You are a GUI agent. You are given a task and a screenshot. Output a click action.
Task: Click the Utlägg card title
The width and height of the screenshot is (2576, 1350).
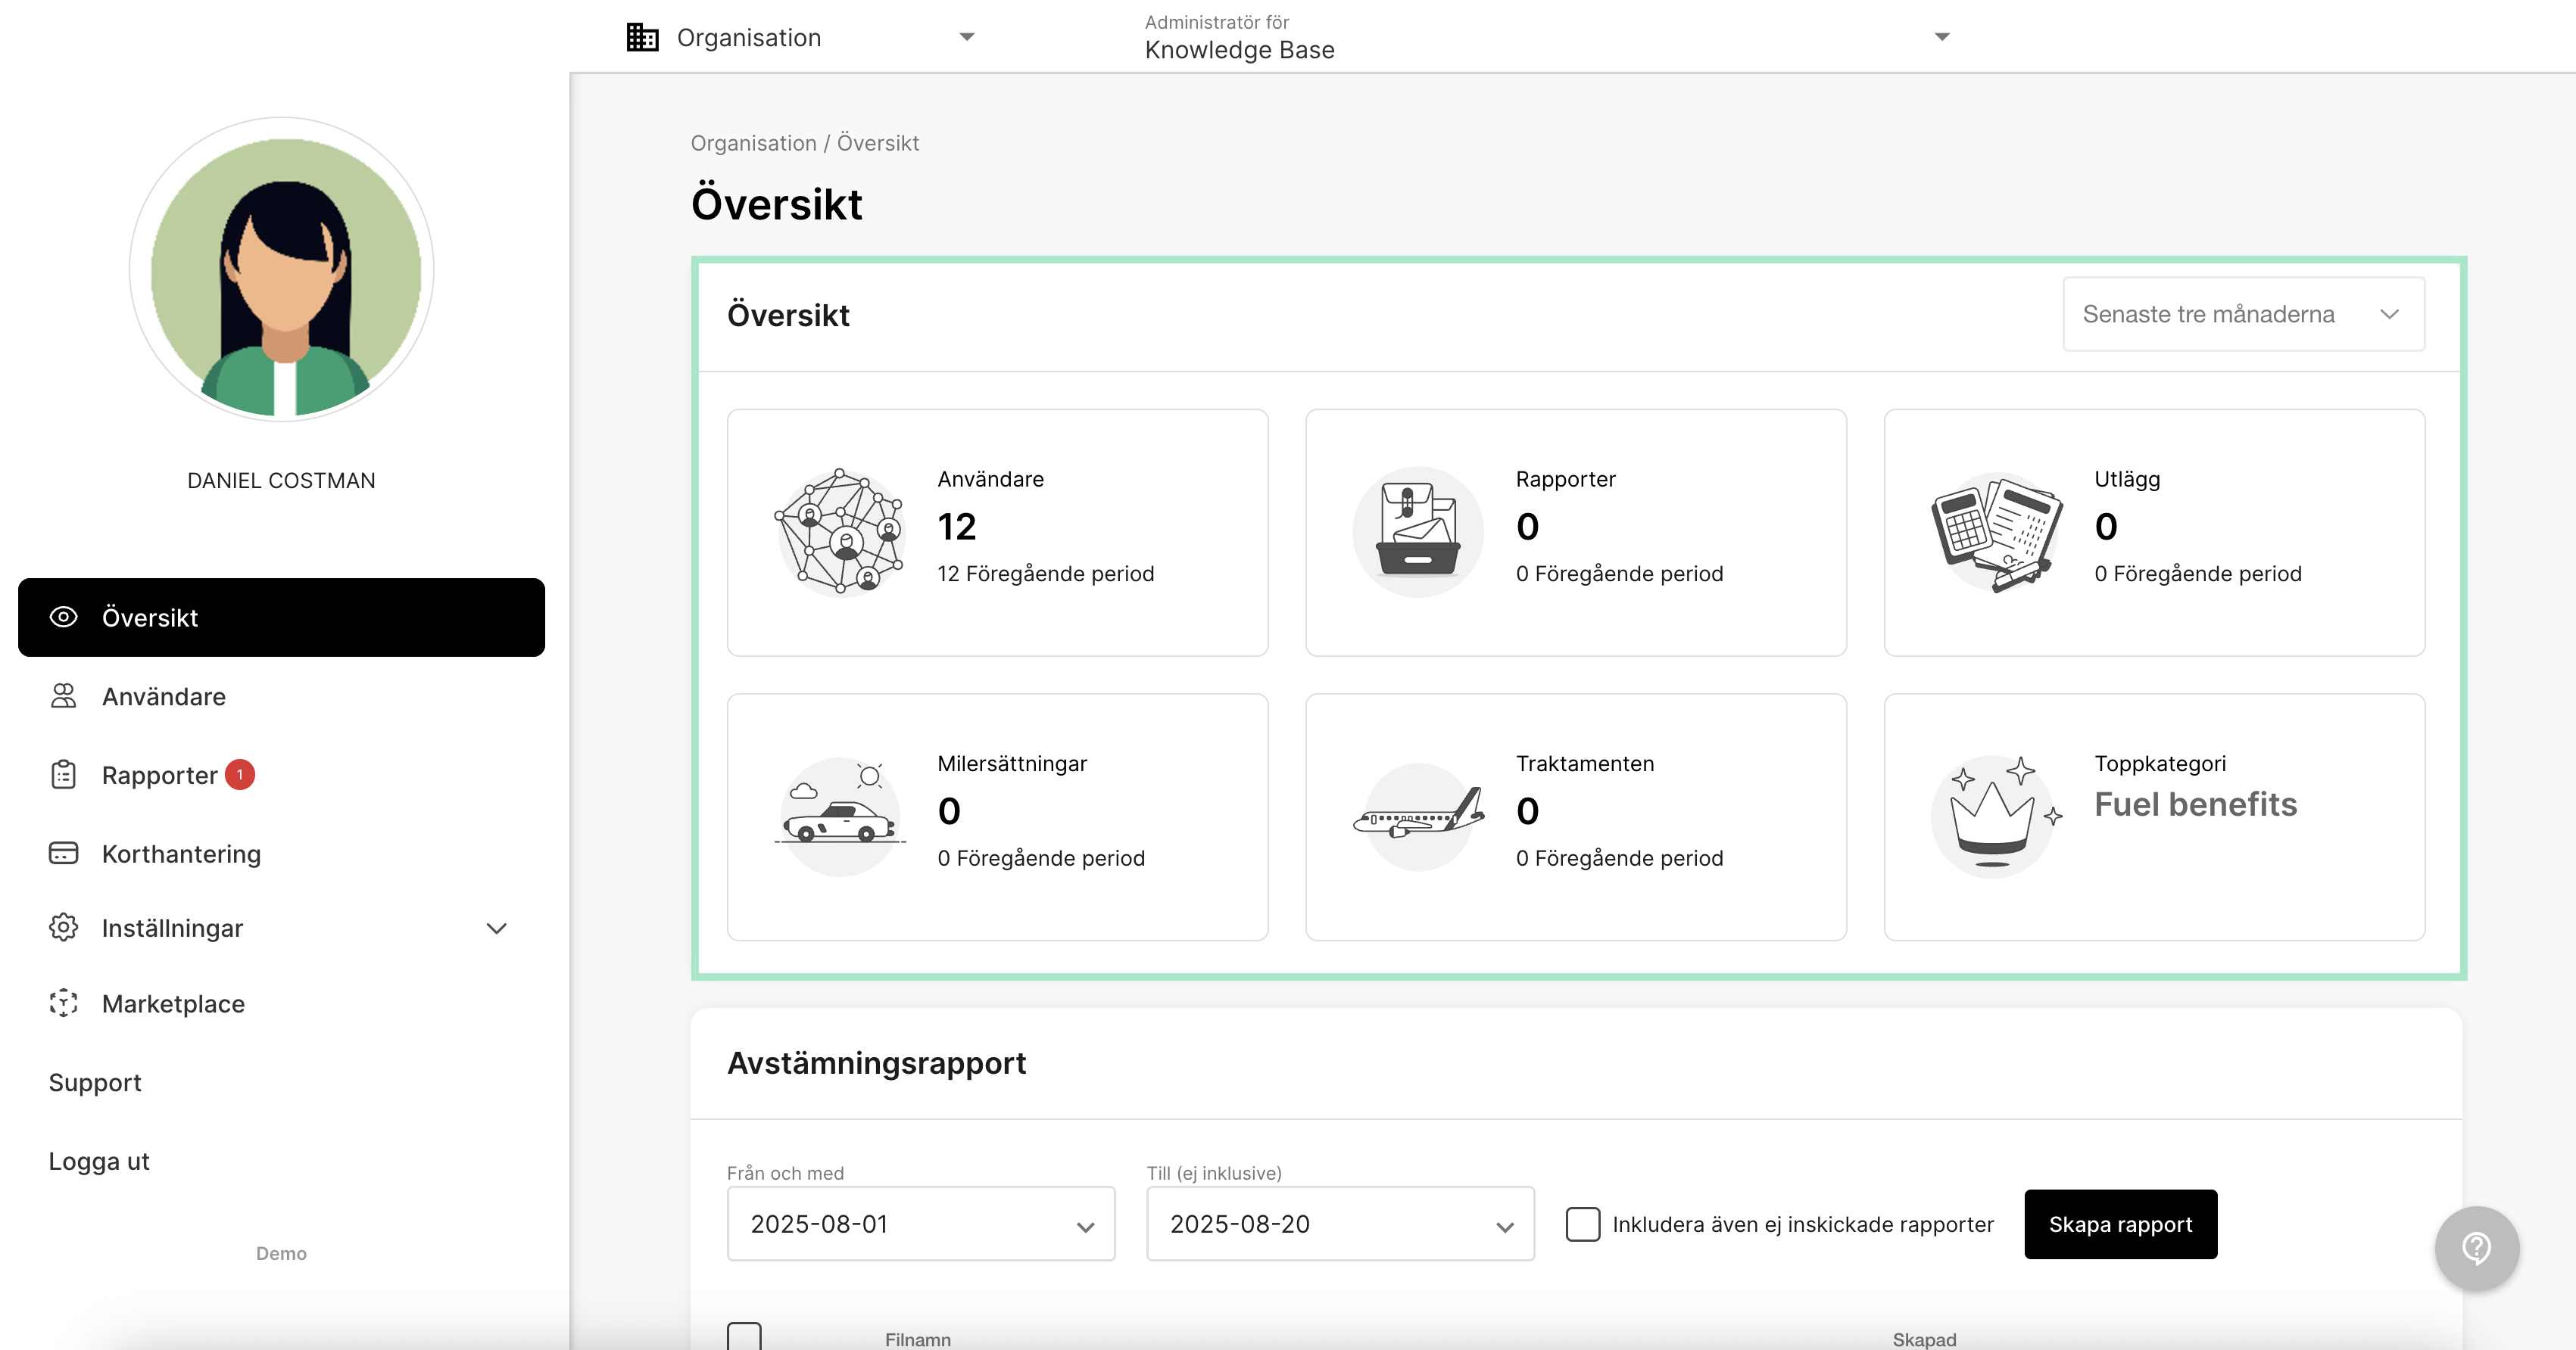pos(2127,480)
